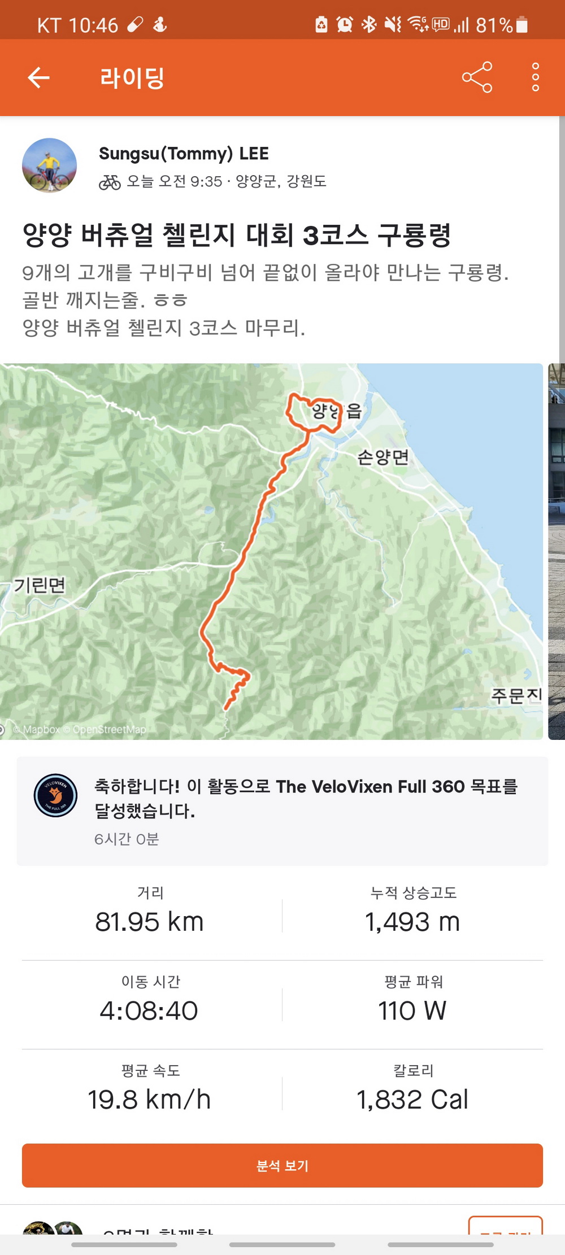Screen dimensions: 565x1255
Task: Open the photo thumbnail beside the map
Action: [x=557, y=551]
